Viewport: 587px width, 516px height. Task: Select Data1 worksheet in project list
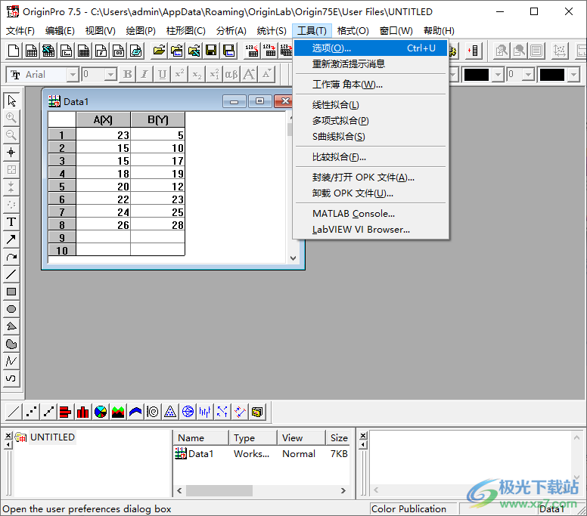(194, 453)
